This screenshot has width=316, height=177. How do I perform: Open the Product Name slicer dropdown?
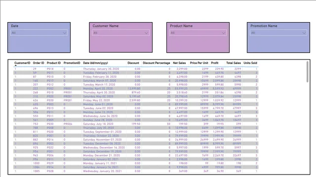(x=198, y=33)
